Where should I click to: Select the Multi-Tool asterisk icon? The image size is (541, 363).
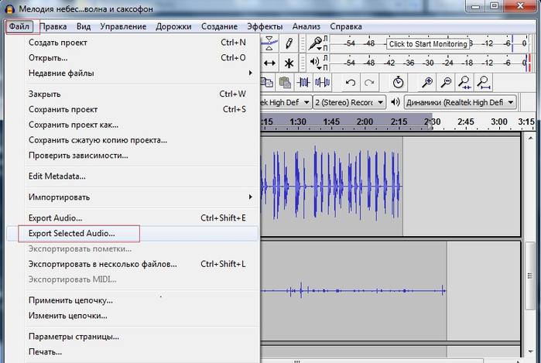pos(289,63)
